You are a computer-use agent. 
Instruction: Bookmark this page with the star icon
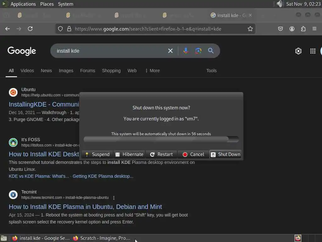pos(250,29)
